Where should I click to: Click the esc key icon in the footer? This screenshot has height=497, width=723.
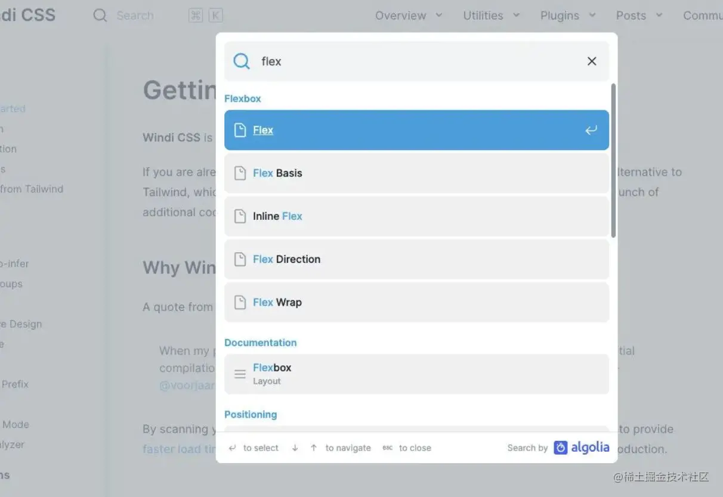pos(388,448)
